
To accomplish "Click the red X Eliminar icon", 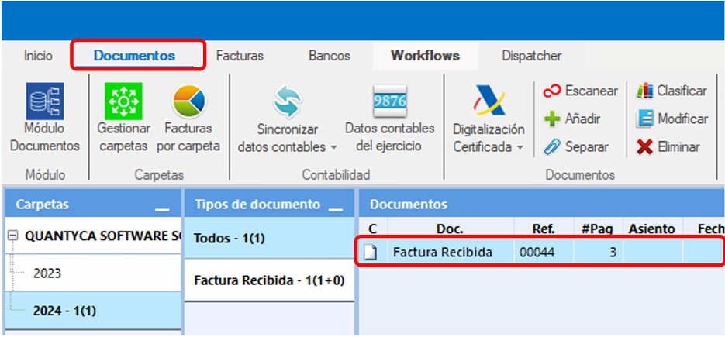I will pyautogui.click(x=644, y=147).
